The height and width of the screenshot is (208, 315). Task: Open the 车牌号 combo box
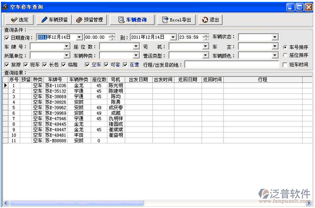tap(67, 46)
